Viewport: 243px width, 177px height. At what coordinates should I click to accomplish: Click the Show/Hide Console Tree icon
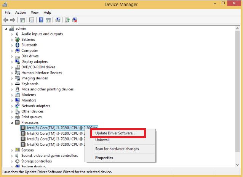click(x=22, y=20)
